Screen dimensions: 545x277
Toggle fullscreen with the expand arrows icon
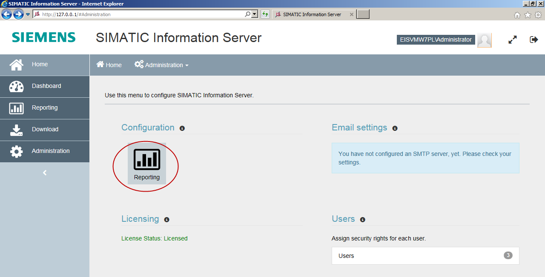point(513,40)
